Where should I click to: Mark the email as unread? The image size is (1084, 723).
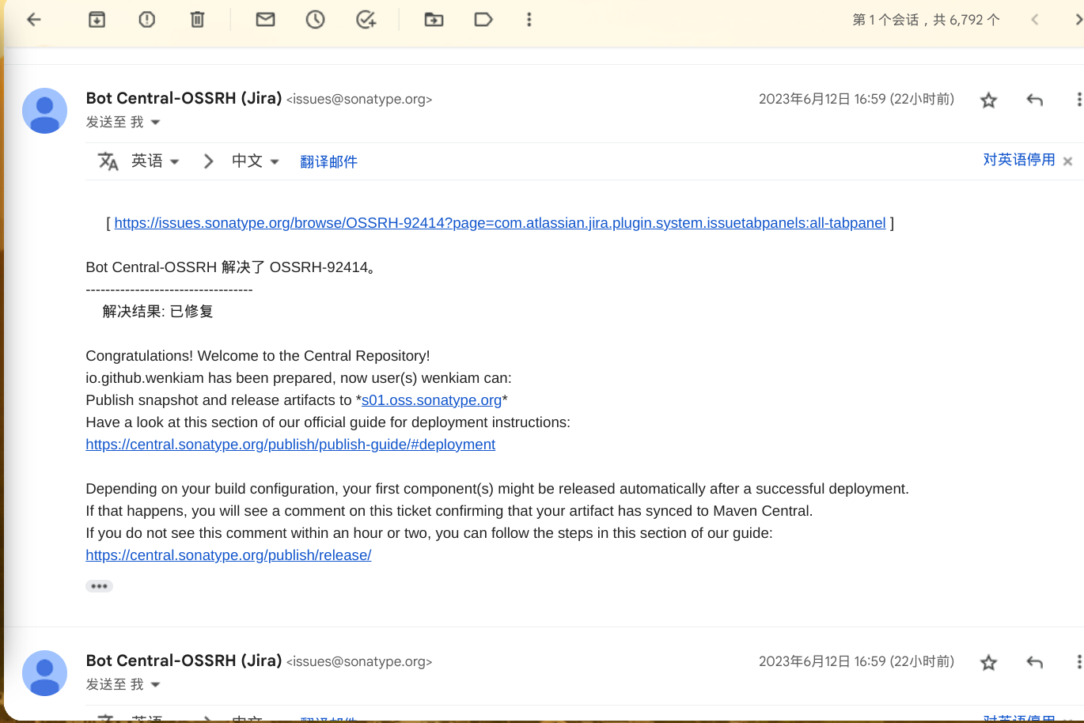[x=265, y=20]
